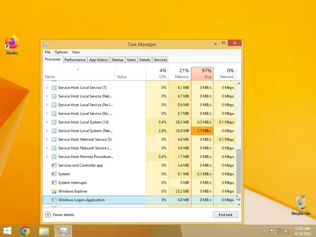316x237 pixels.
Task: Expand Service Host: Network Service (... row
Action: coord(47,148)
